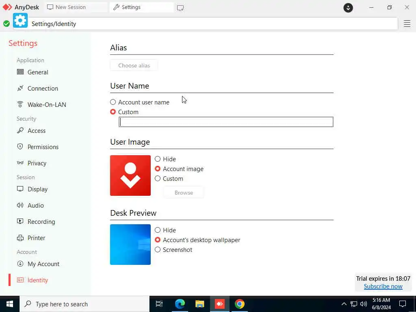Image resolution: width=416 pixels, height=312 pixels.
Task: Open Privacy glasses icon
Action: pyautogui.click(x=20, y=163)
